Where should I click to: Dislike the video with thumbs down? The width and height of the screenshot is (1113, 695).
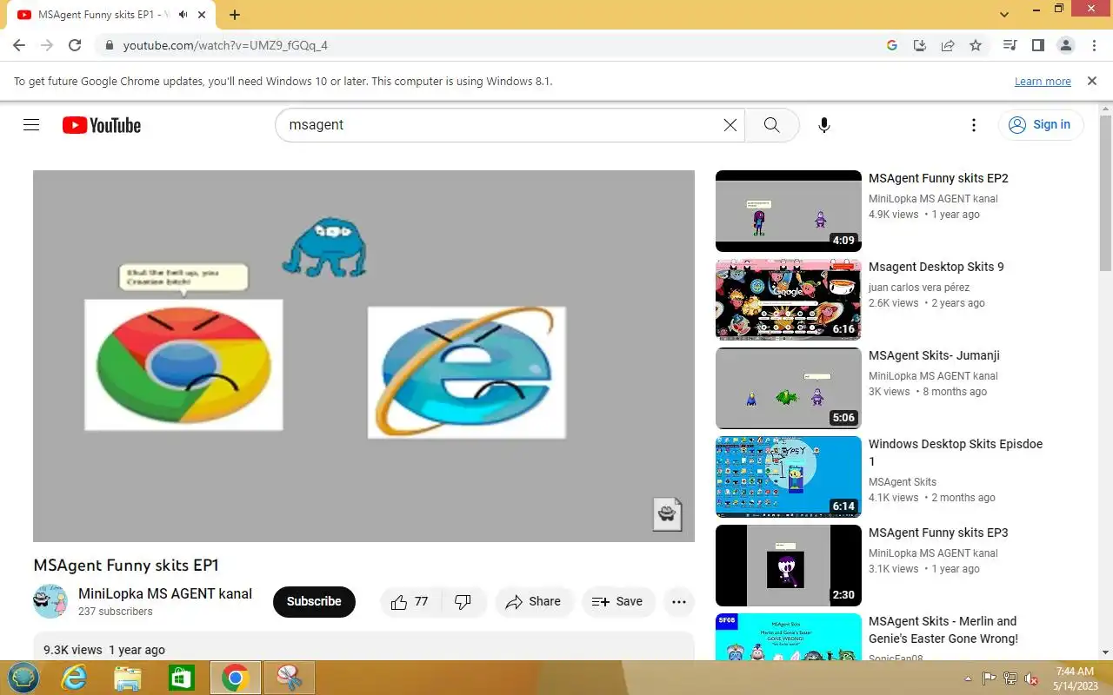(x=463, y=601)
